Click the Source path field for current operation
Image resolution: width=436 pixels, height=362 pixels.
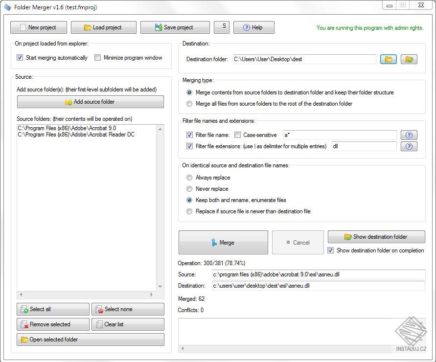[x=319, y=274]
